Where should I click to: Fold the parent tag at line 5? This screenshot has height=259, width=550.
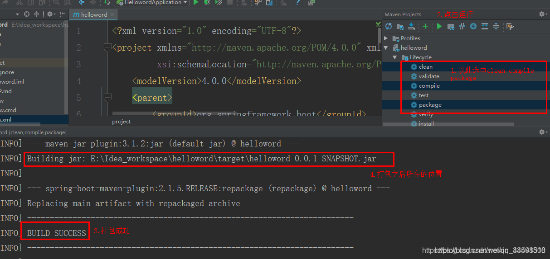107,97
